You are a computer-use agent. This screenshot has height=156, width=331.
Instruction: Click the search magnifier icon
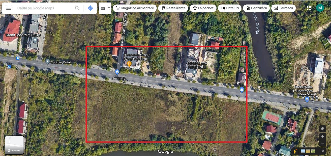click(x=77, y=8)
